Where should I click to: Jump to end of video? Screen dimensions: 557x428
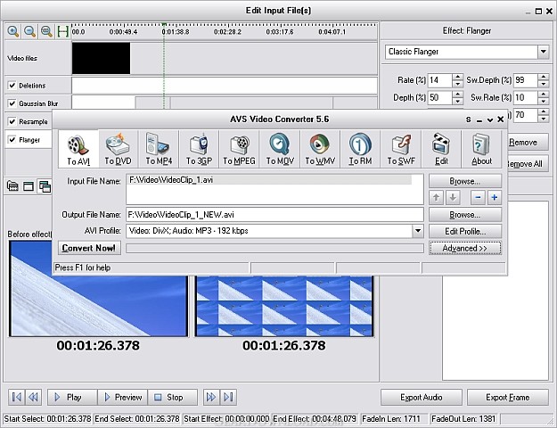(x=228, y=397)
